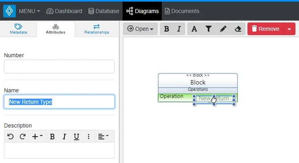The image size is (299, 163).
Task: Apply bold in Description editor
Action: coord(52,136)
